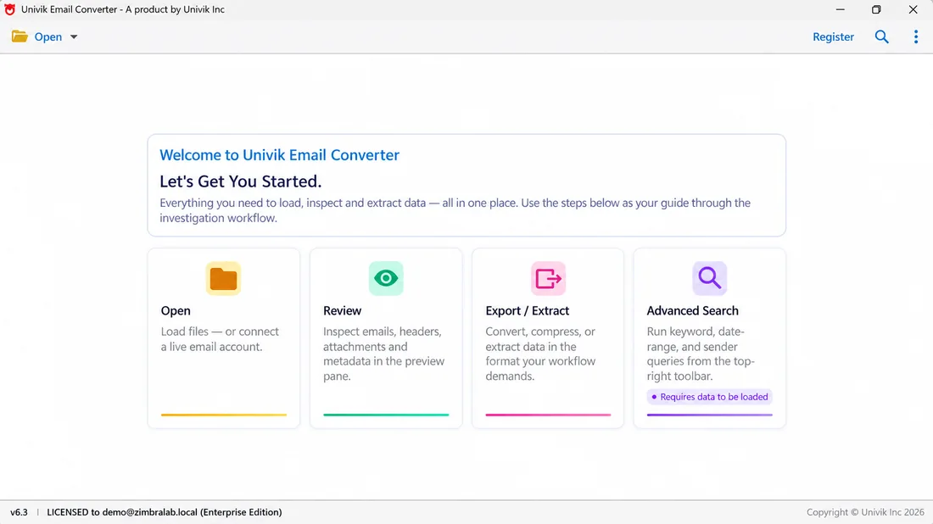Click the Open toolbar label
933x524 pixels.
pos(48,36)
